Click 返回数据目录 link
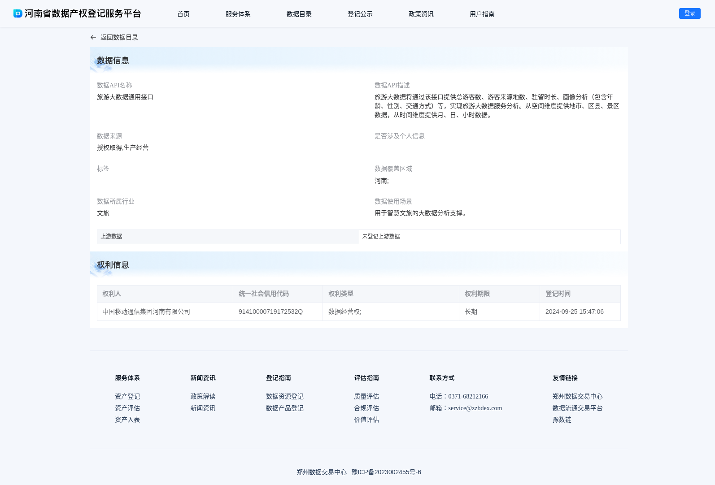The height and width of the screenshot is (485, 715). (x=119, y=38)
